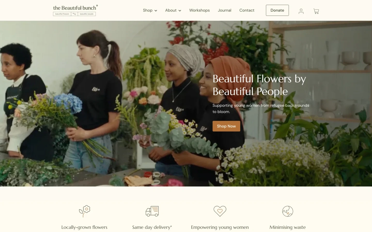This screenshot has width=372, height=232.
Task: Go to the Workshops page
Action: coord(199,10)
